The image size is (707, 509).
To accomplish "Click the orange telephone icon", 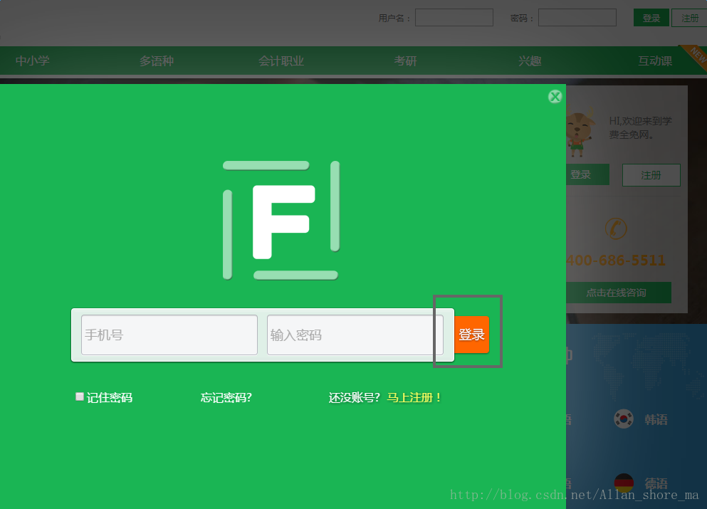I will 616,229.
